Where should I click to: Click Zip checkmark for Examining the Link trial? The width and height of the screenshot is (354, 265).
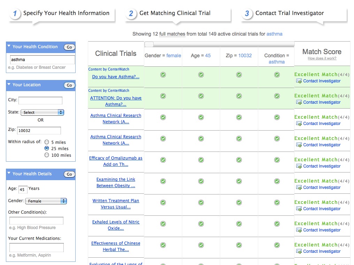[239, 181]
